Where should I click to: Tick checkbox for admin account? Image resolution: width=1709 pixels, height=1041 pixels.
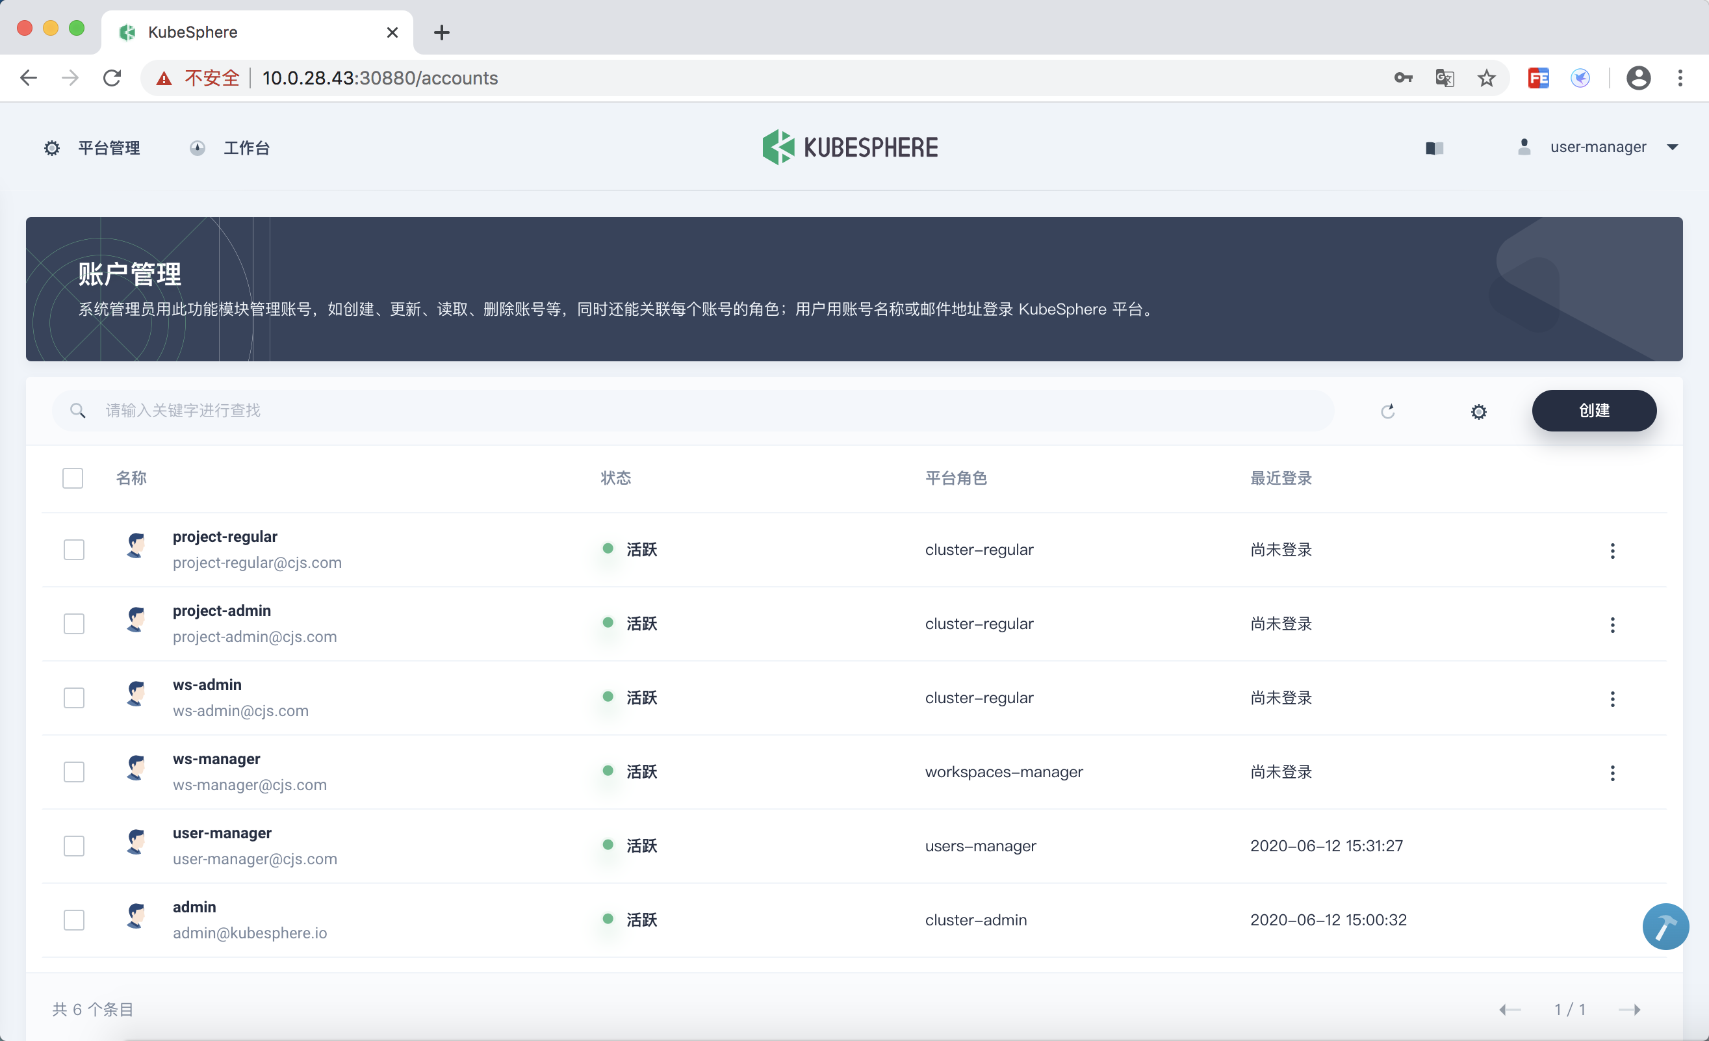(x=74, y=919)
